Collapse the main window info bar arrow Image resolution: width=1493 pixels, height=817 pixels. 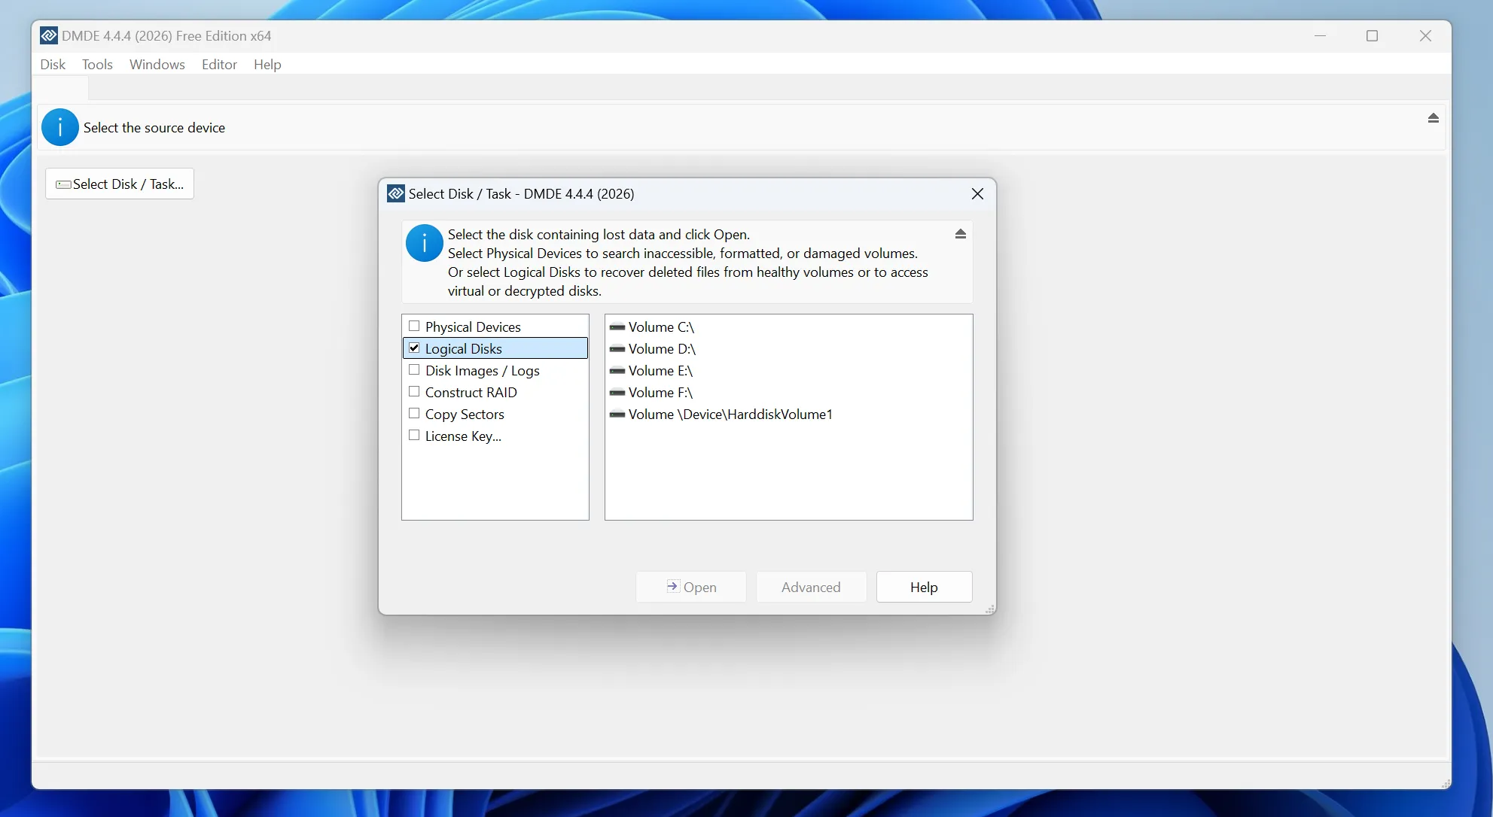(x=1434, y=118)
